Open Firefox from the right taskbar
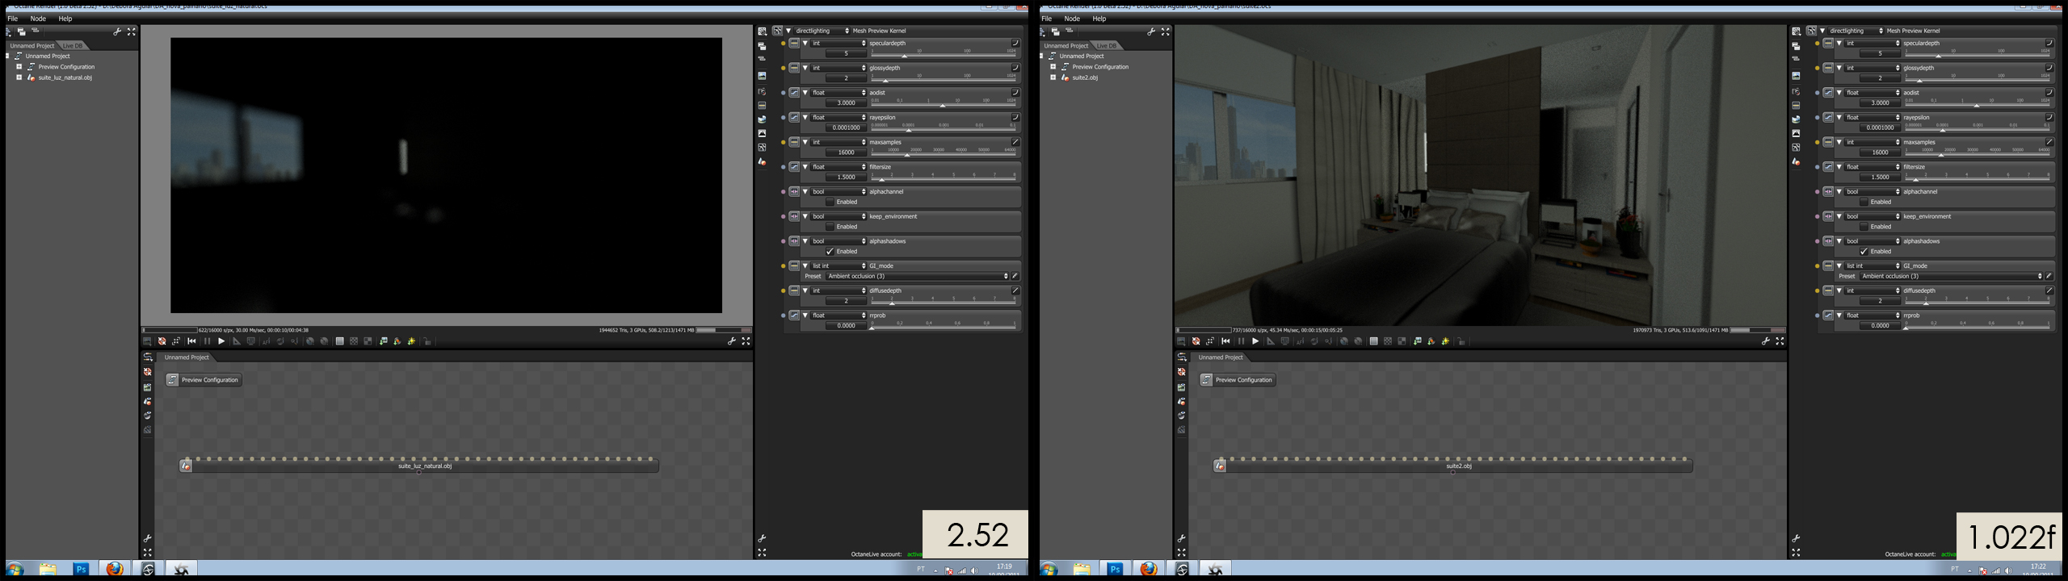Screen dimensions: 2068x581 [1149, 569]
